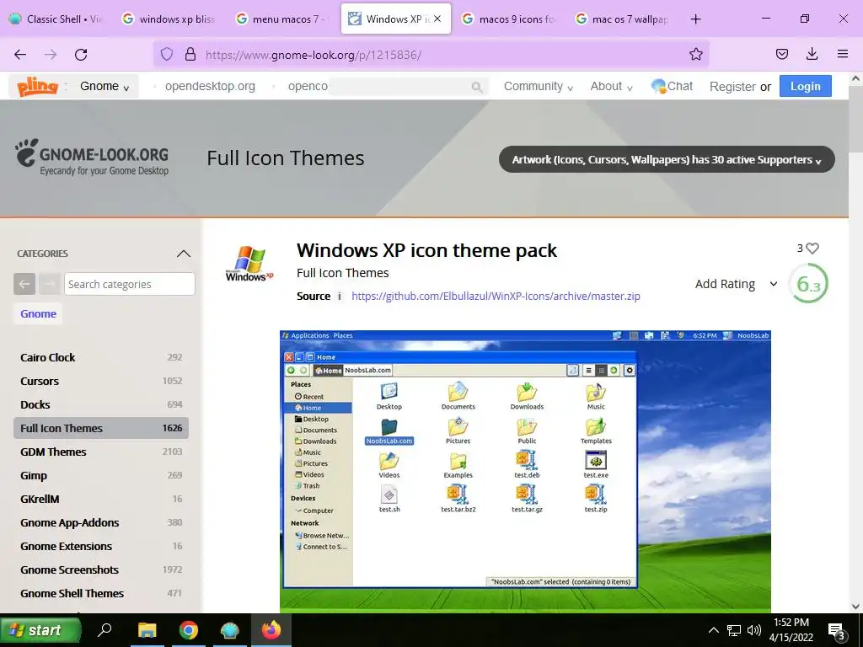Select Full Icon Themes category
The width and height of the screenshot is (863, 647).
coord(101,428)
